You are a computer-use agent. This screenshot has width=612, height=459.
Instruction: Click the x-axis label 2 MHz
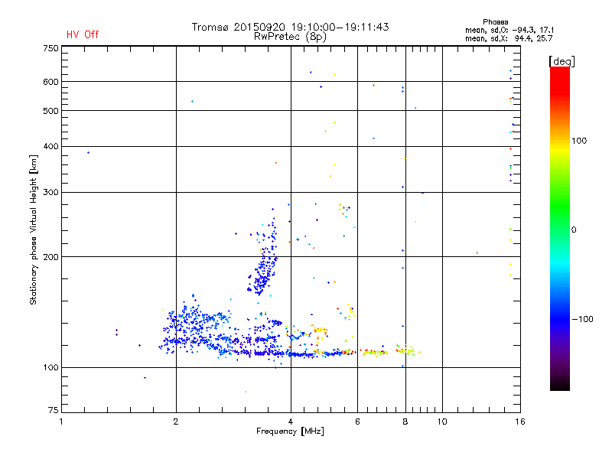coord(176,422)
